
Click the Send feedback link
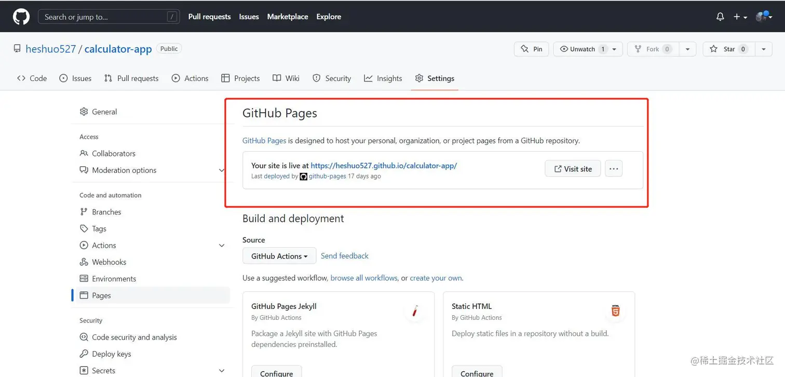[345, 256]
